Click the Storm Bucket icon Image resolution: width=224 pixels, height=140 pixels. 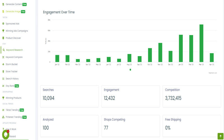(x=3, y=64)
